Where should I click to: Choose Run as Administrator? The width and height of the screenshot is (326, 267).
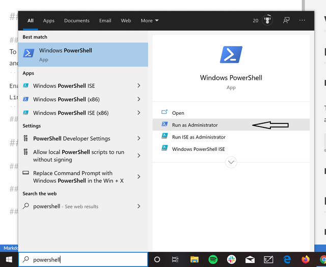(x=231, y=125)
